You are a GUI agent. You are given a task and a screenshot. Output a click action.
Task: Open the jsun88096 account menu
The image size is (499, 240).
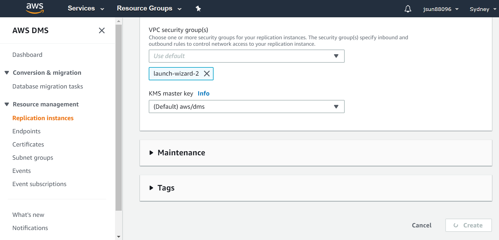440,9
